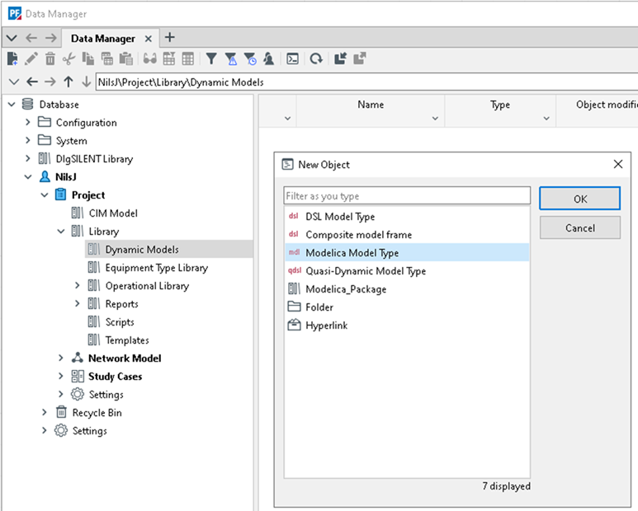Open the Name column filter dropdown
Screen dimensions: 638x511
[435, 119]
